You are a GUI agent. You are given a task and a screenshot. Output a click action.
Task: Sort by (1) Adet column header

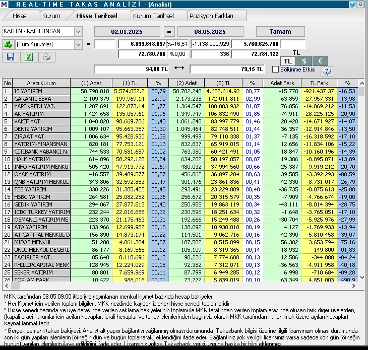coord(91,83)
